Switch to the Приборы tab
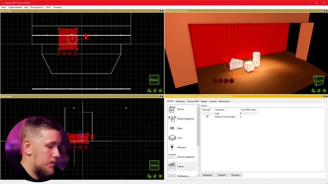The width and height of the screenshot is (328, 184). [180, 101]
